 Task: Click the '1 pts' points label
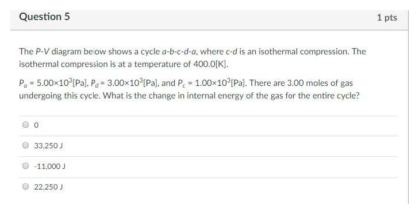387,18
